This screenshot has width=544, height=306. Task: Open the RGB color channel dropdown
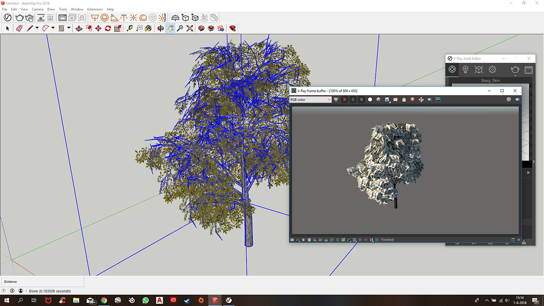pyautogui.click(x=311, y=100)
